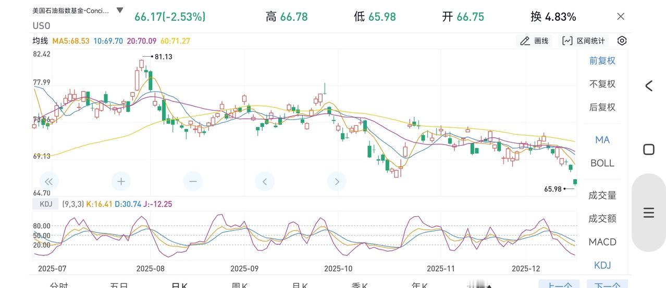Image resolution: width=666 pixels, height=288 pixels.
Task: Zoom out the chart with minus button
Action: 193,181
